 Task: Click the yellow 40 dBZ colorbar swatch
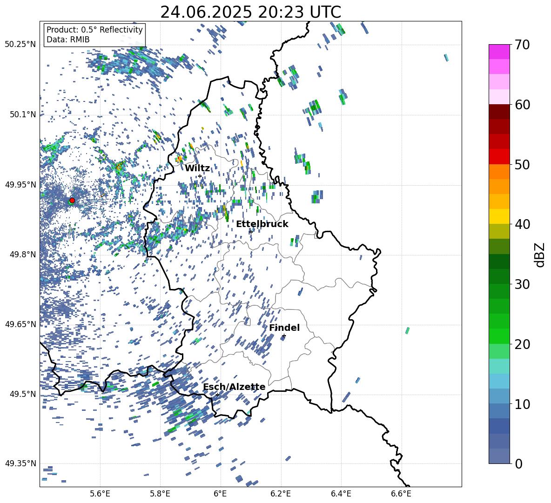[499, 216]
